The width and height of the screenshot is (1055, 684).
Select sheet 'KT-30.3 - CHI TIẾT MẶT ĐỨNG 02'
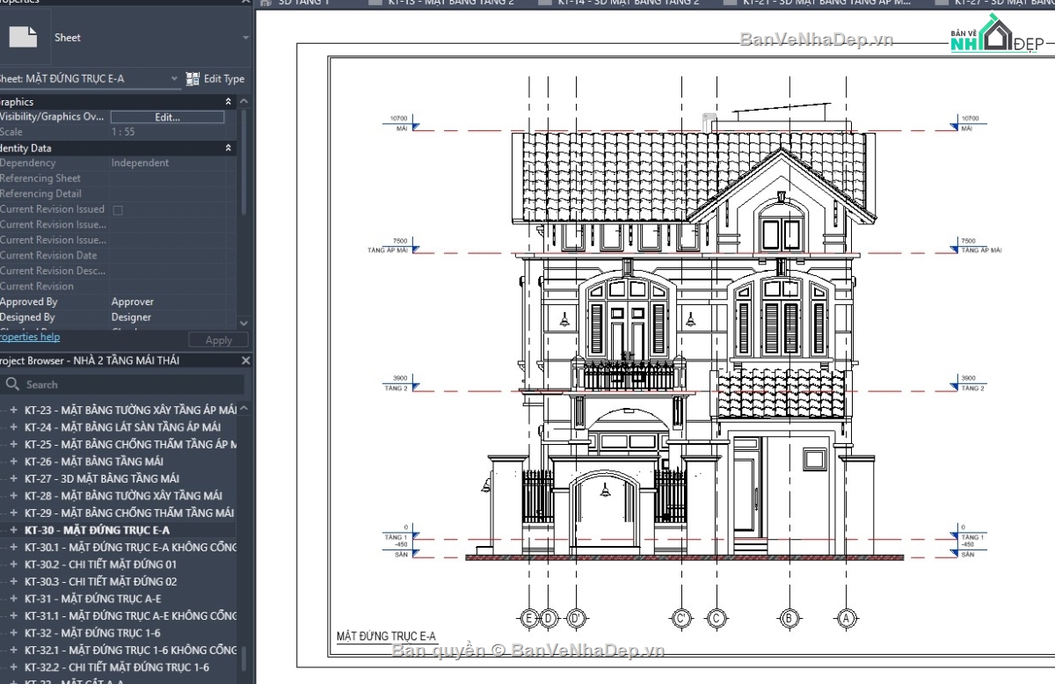100,581
